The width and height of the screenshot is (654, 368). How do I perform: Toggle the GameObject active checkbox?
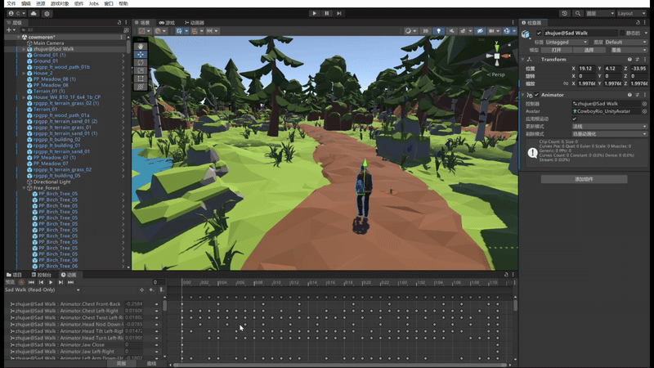click(537, 33)
